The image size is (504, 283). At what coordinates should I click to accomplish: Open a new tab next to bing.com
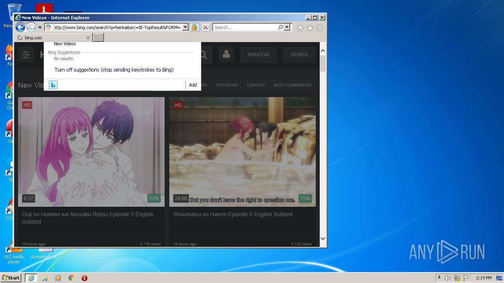[x=98, y=38]
